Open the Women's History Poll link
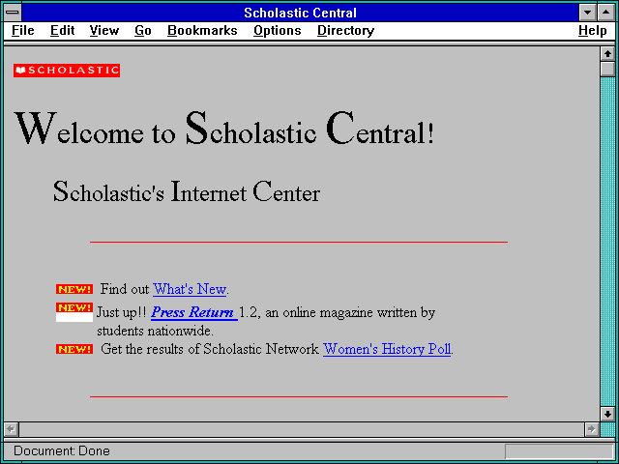 [x=387, y=349]
